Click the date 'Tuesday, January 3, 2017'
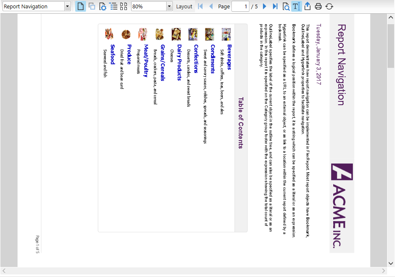 319,54
